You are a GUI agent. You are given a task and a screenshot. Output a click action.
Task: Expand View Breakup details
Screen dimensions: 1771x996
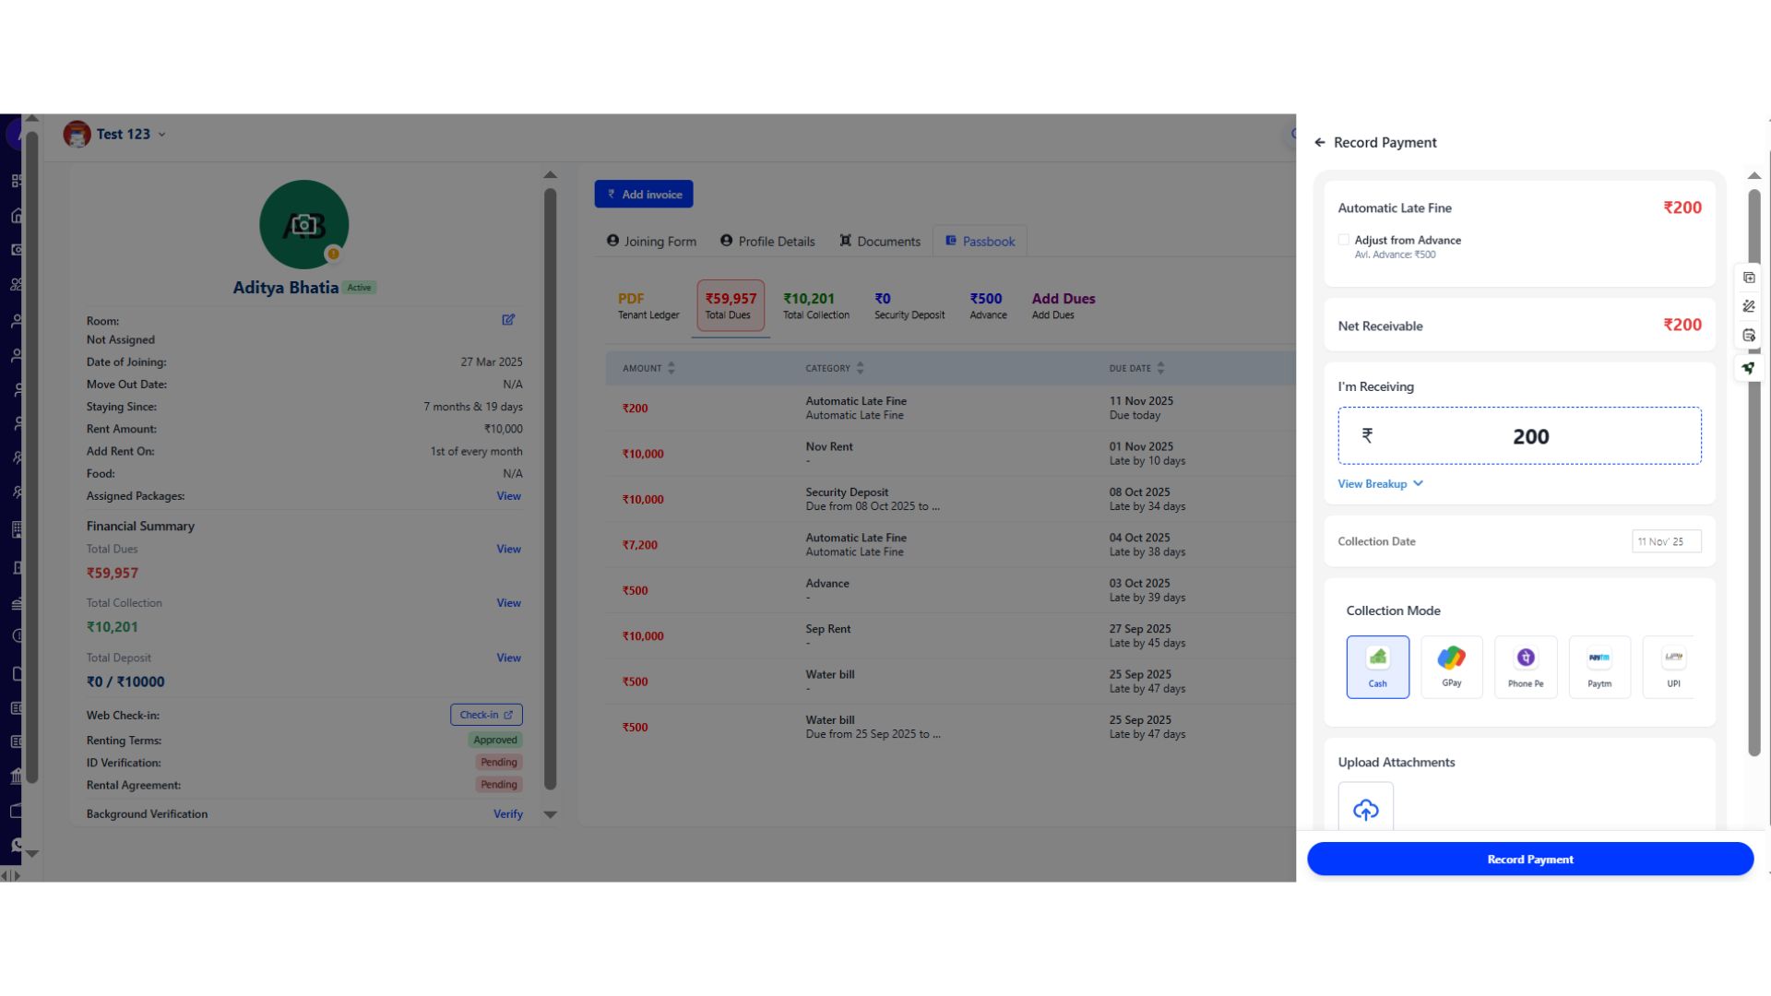(x=1380, y=483)
